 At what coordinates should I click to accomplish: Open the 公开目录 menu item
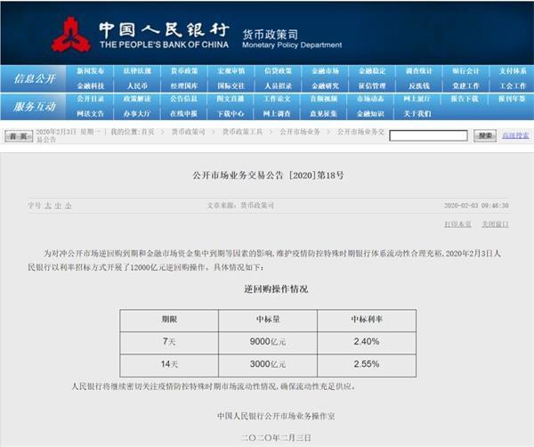[x=90, y=99]
